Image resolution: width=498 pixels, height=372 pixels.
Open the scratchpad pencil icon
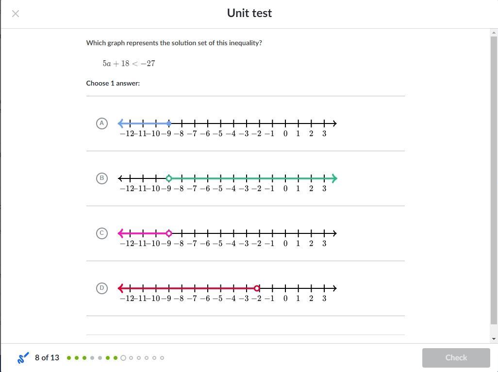point(23,358)
